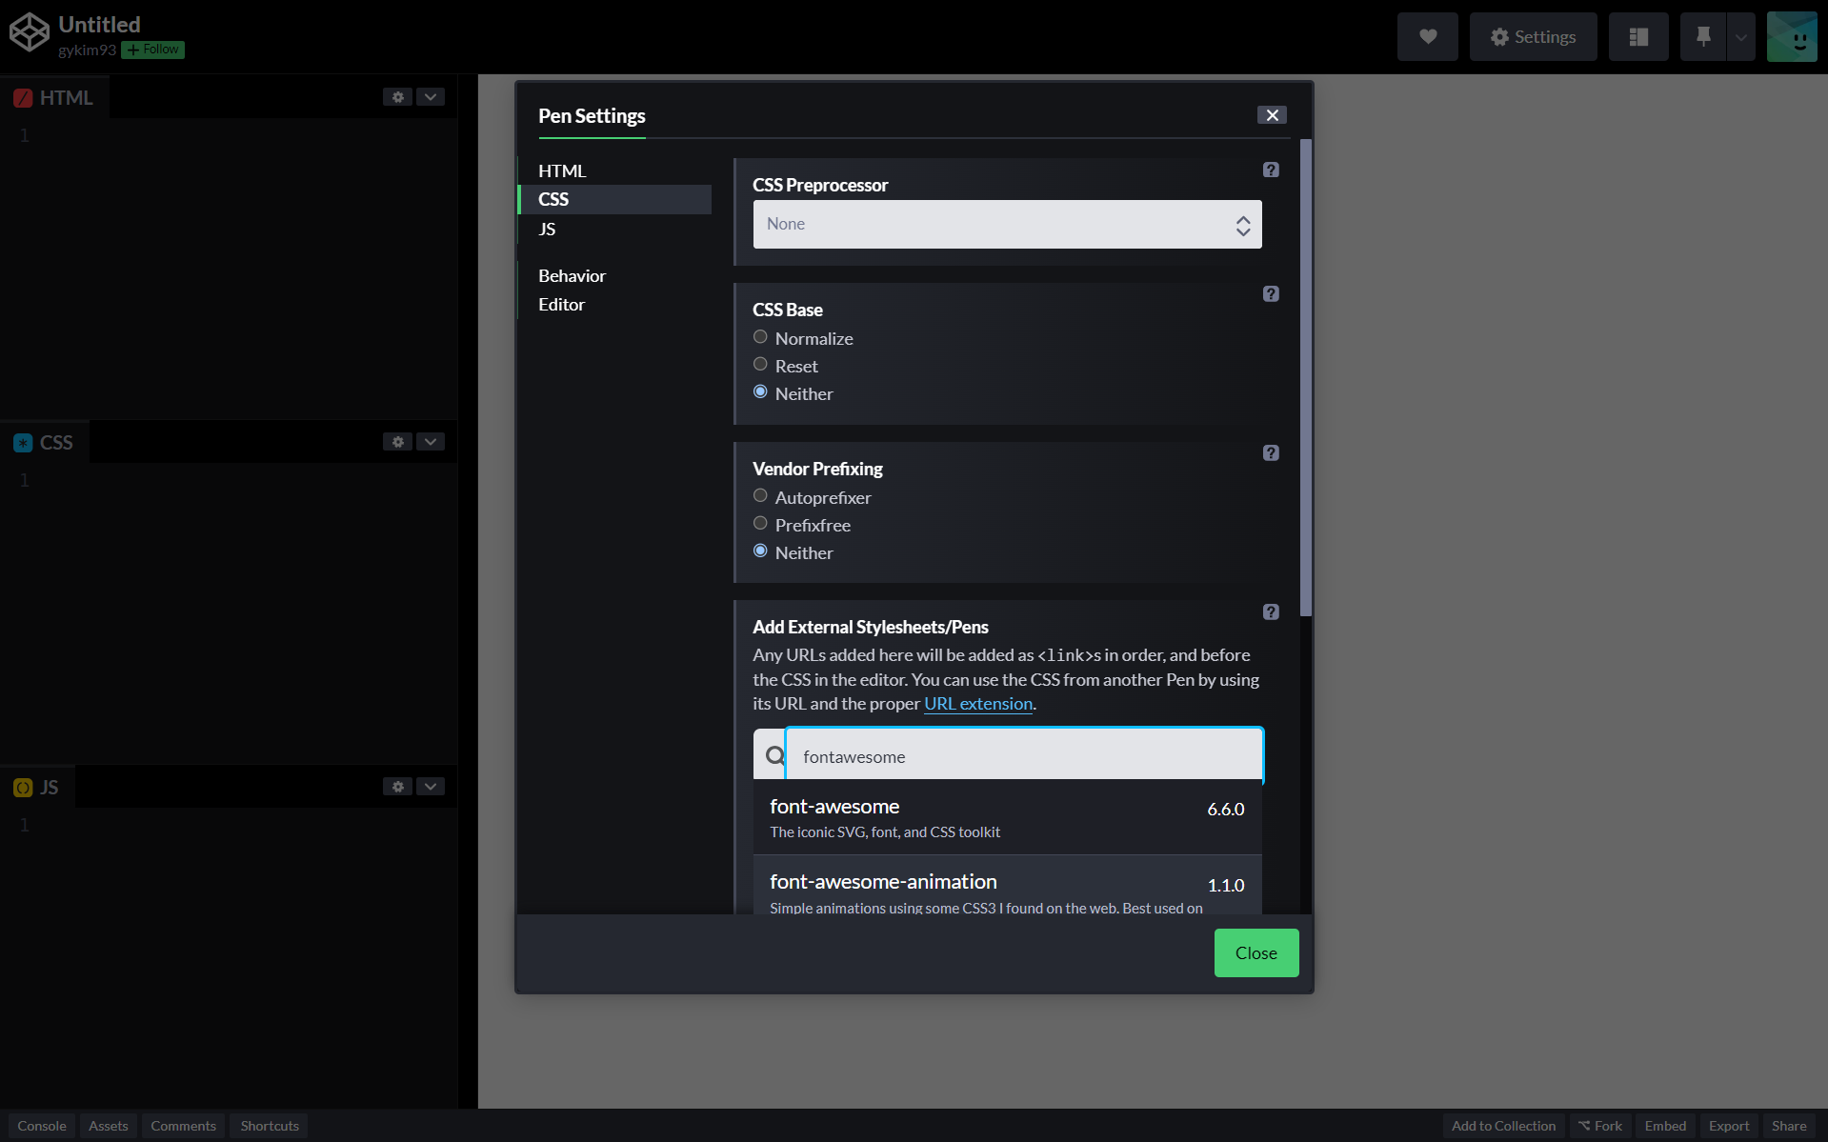Expand the pin options dropdown arrow
Image resolution: width=1828 pixels, height=1142 pixels.
coord(1741,37)
